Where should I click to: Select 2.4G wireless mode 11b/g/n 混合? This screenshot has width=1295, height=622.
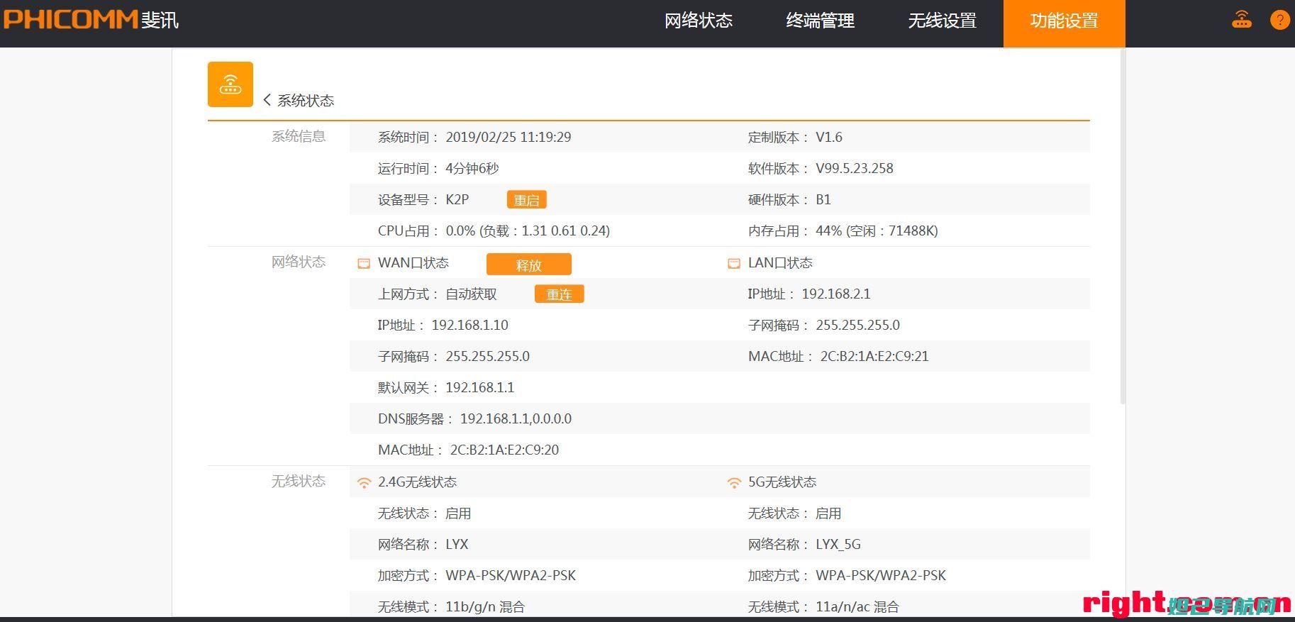484,606
